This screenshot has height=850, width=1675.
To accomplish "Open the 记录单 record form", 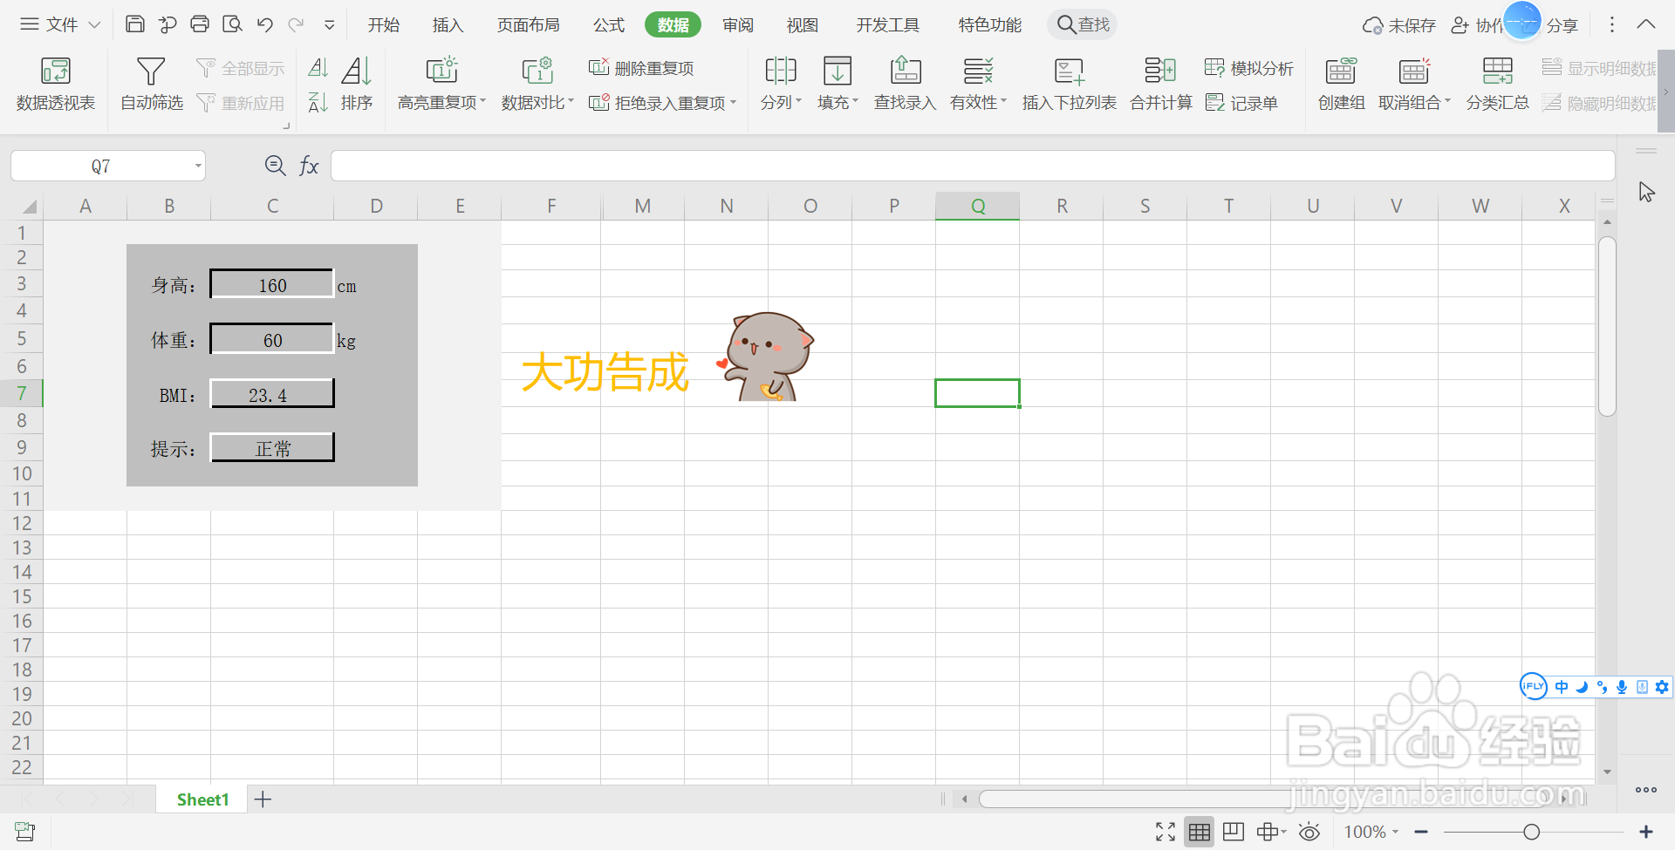I will (1242, 103).
